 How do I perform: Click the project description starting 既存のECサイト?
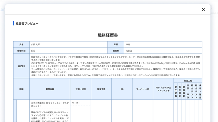click(x=50, y=117)
